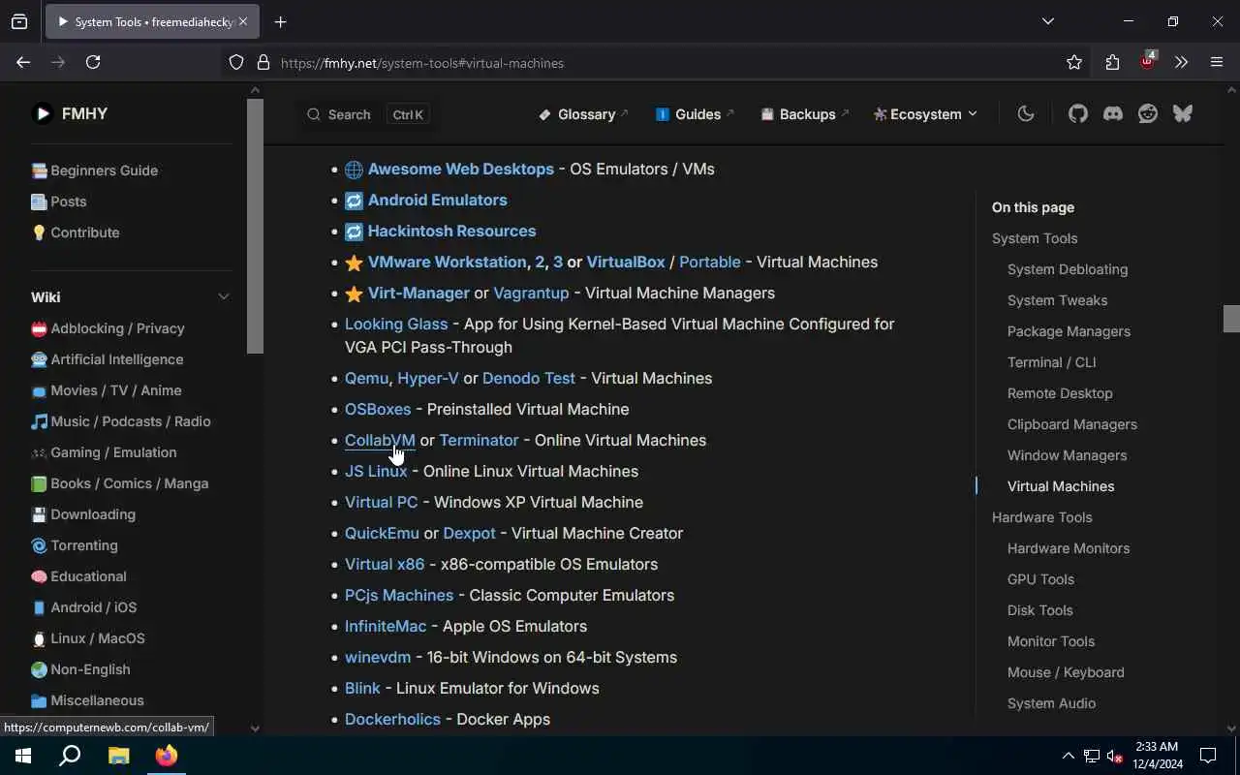
Task: Open the Reddit icon in header
Action: [1148, 113]
